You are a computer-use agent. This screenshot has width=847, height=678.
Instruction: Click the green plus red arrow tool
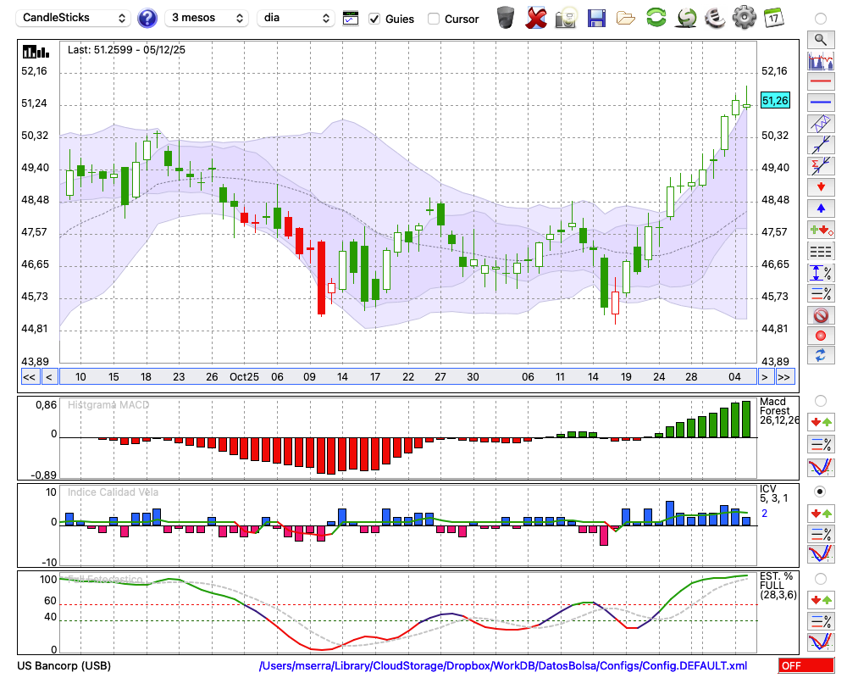[821, 230]
